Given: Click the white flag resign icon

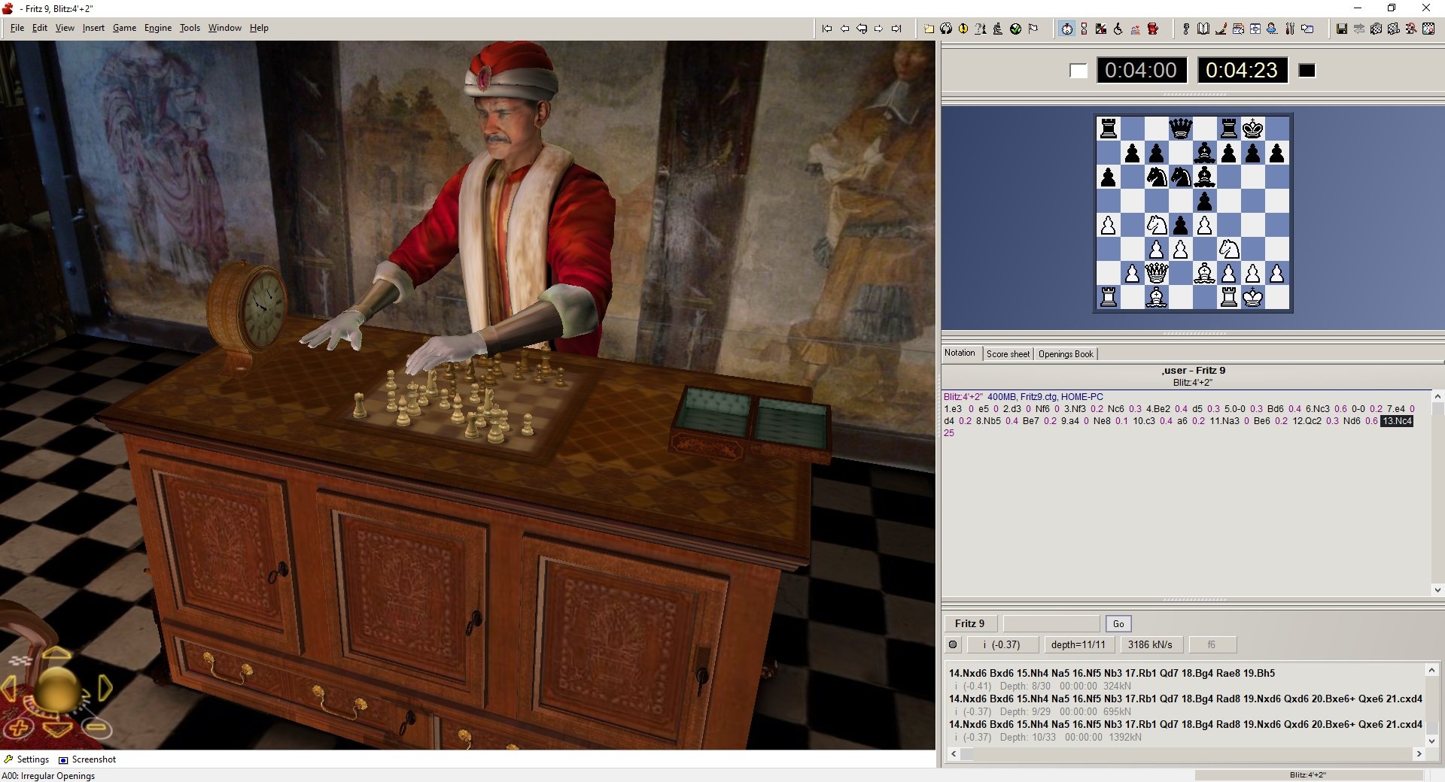Looking at the screenshot, I should click(x=1033, y=29).
